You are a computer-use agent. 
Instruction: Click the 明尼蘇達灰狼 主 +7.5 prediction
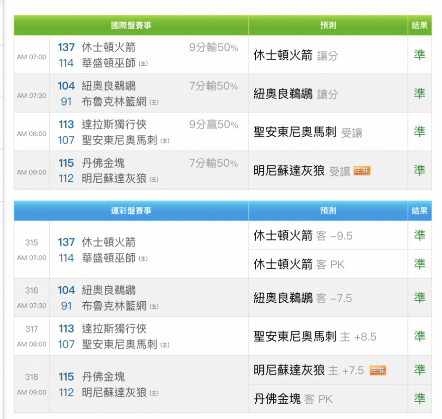(309, 370)
